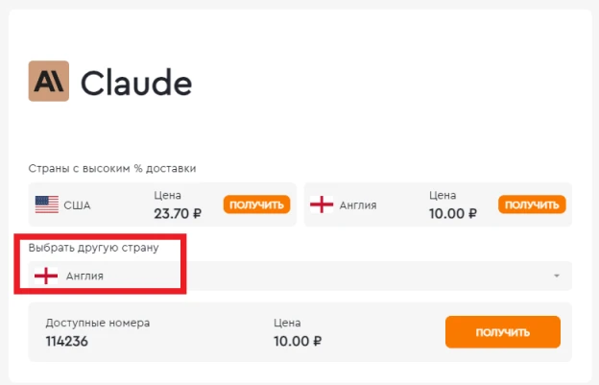Click large ПОЛУЧИТЬ button at bottom

503,332
